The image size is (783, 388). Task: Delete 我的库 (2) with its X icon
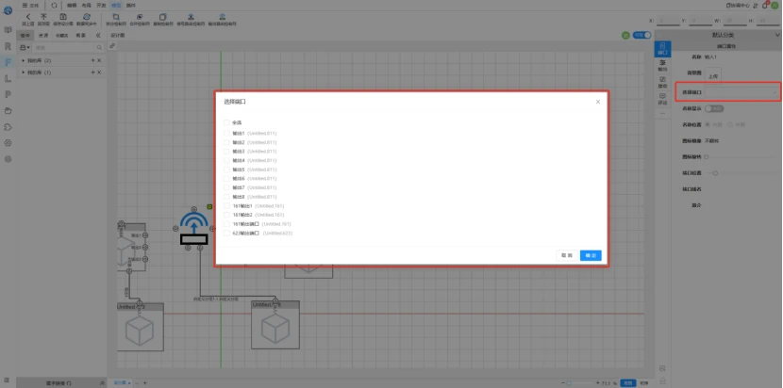click(x=99, y=60)
